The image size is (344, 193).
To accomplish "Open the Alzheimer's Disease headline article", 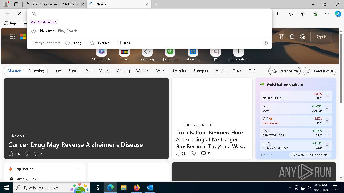I will (x=76, y=145).
